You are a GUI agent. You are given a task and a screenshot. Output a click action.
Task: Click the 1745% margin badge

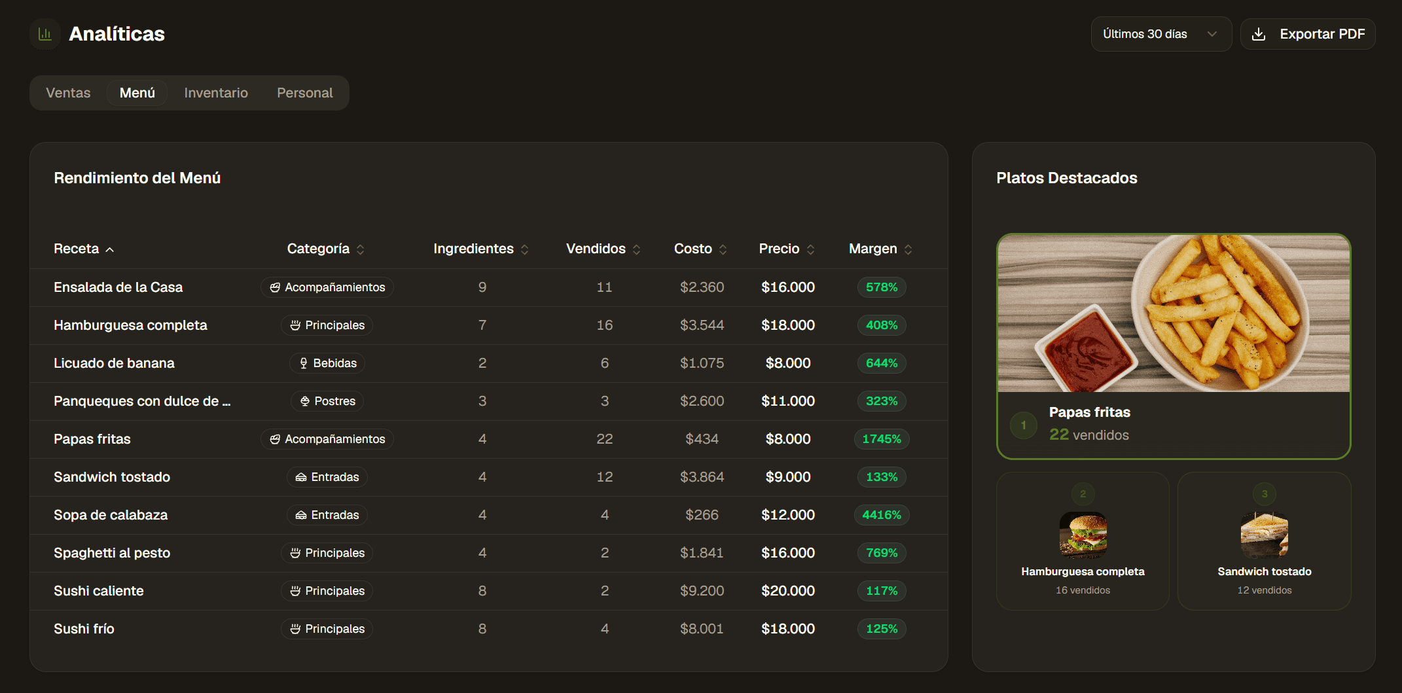(882, 439)
